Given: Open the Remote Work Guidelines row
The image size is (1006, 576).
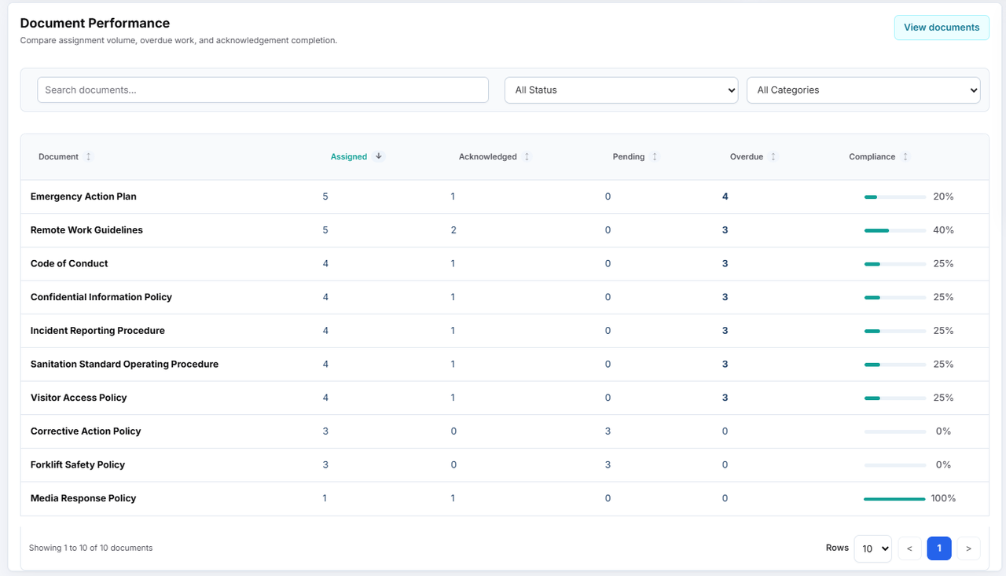Looking at the screenshot, I should pyautogui.click(x=505, y=230).
